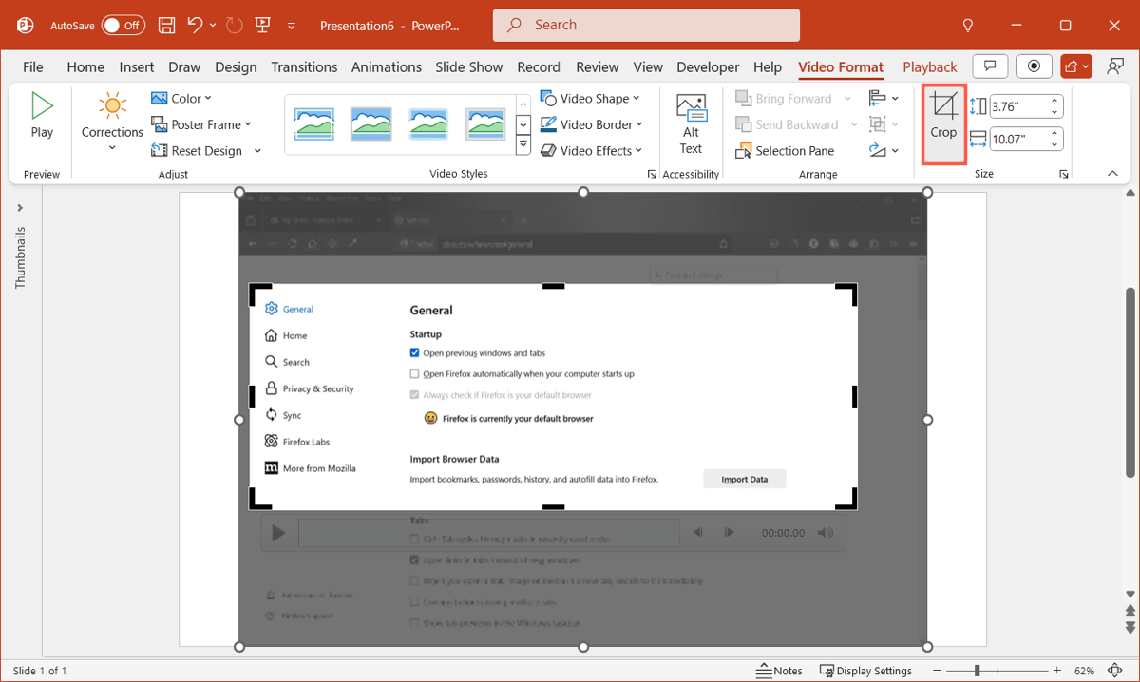Open the Developer tab
This screenshot has width=1140, height=682.
click(708, 66)
